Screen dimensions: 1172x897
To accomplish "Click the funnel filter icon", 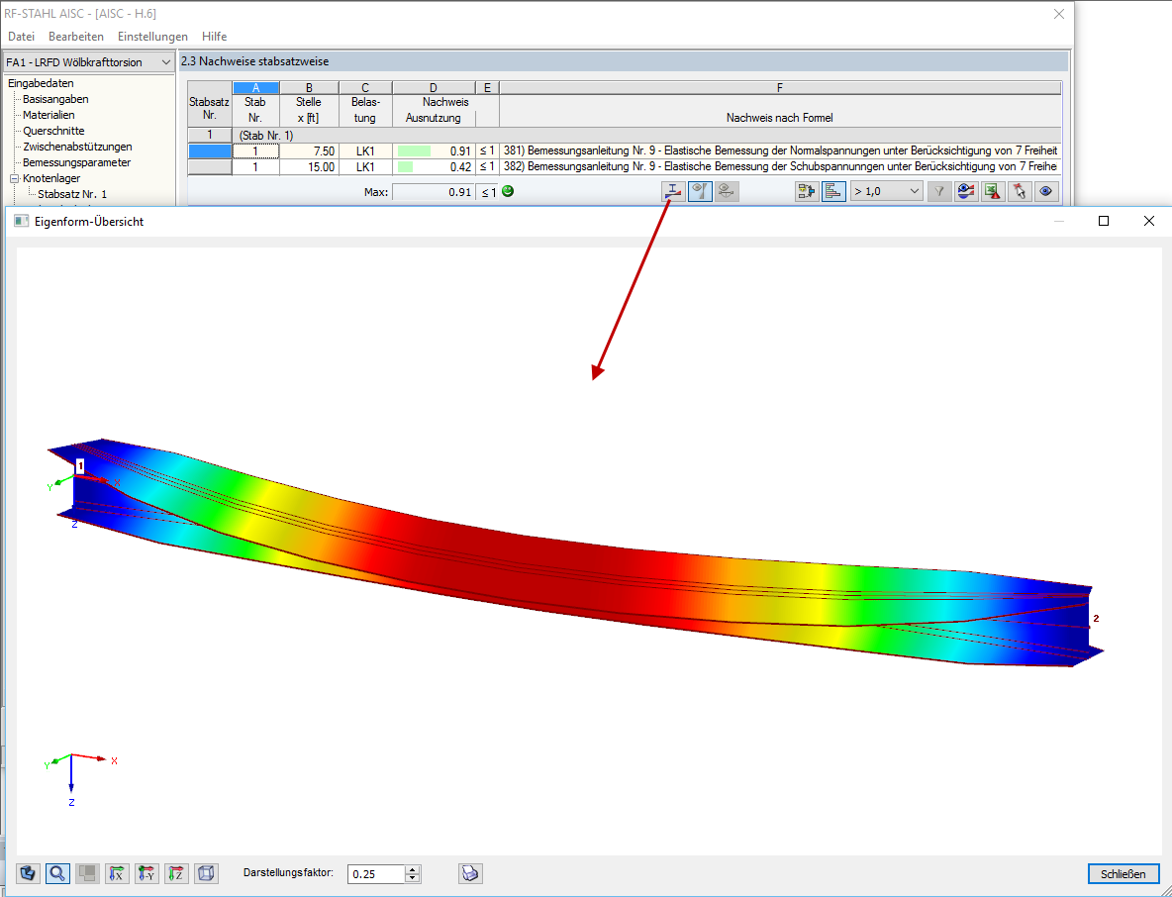I will (x=938, y=191).
